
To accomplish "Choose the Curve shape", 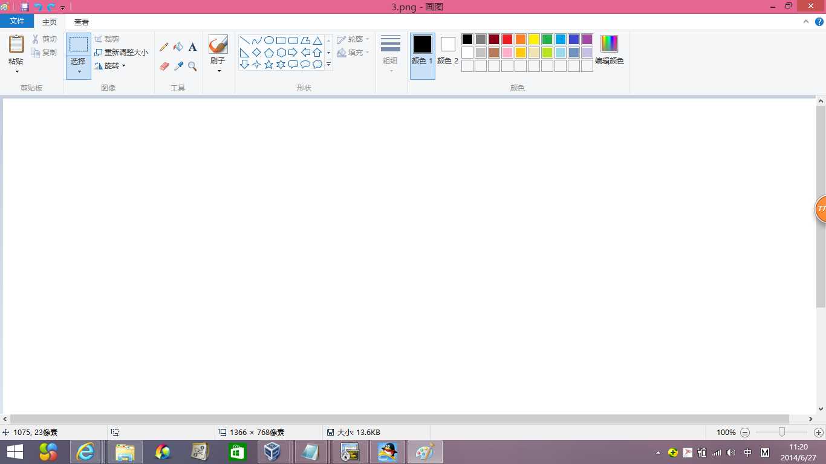I will pyautogui.click(x=256, y=40).
